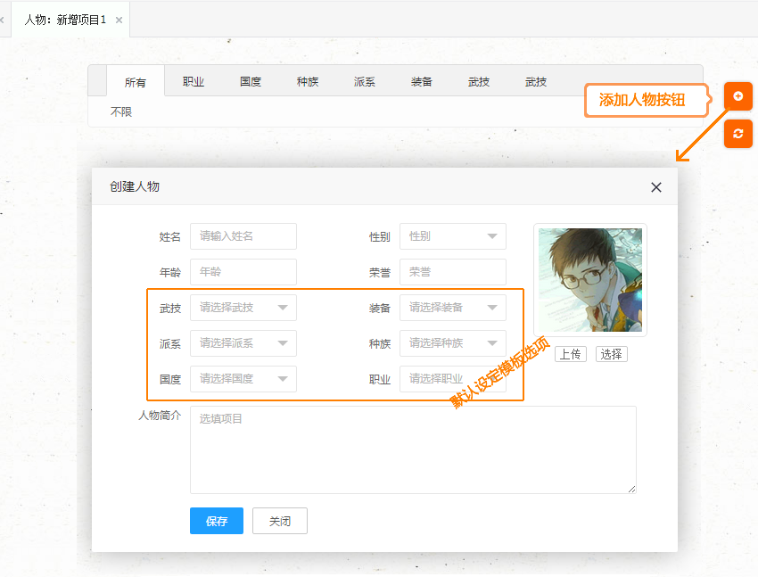Screen dimensions: 758x577
Task: Open the 请选择国度 dropdown
Action: point(243,379)
